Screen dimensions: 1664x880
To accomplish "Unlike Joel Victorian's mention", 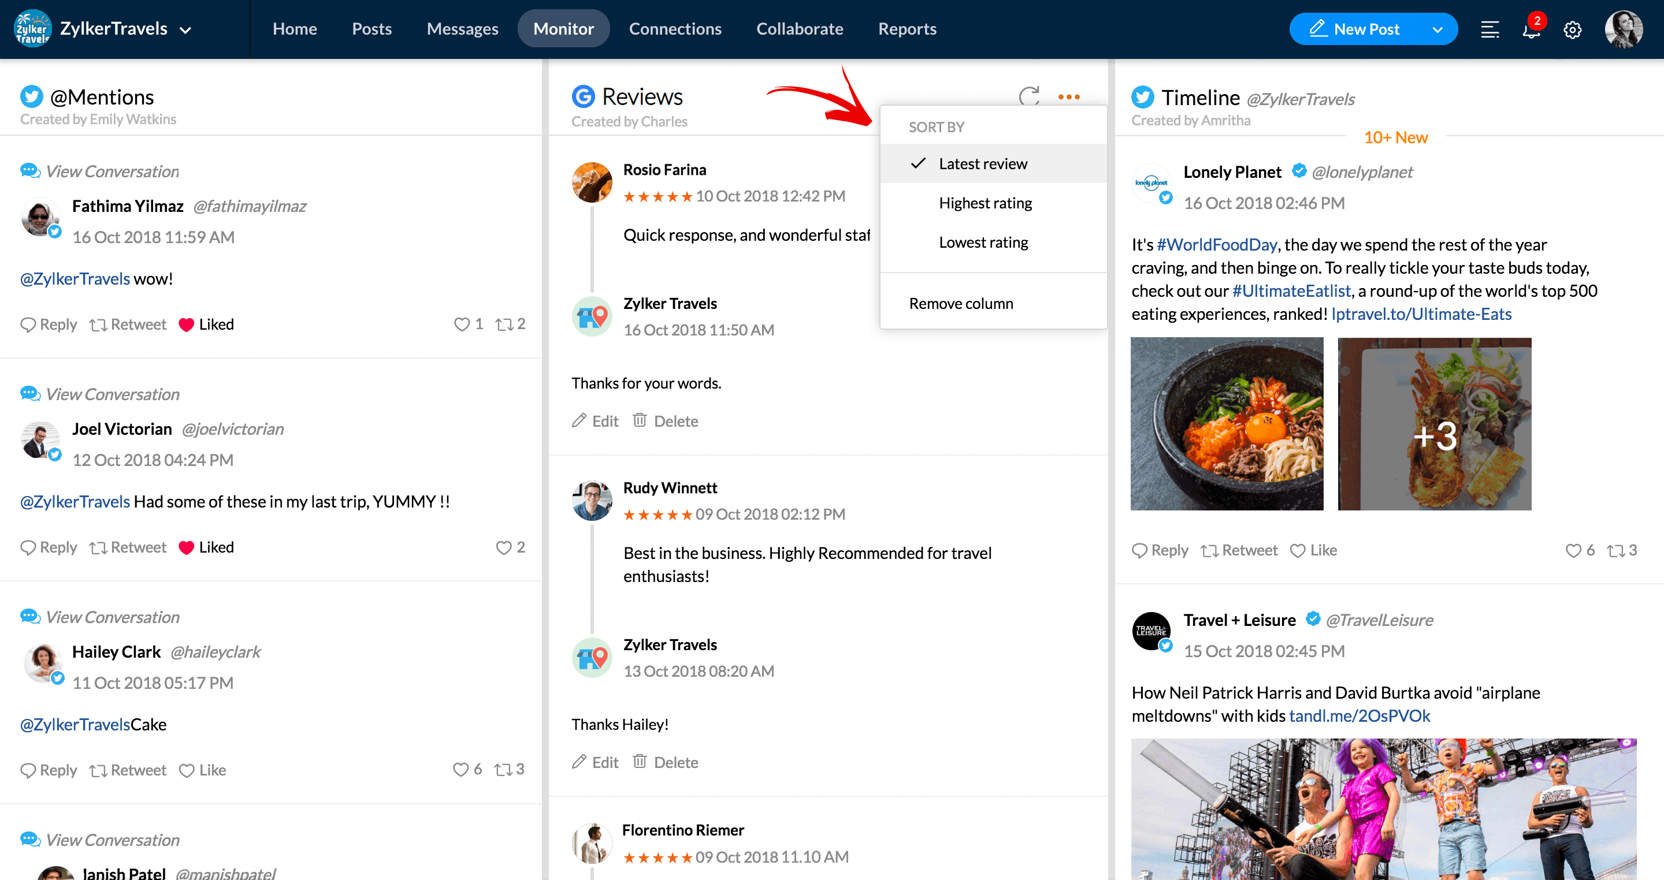I will [x=206, y=547].
